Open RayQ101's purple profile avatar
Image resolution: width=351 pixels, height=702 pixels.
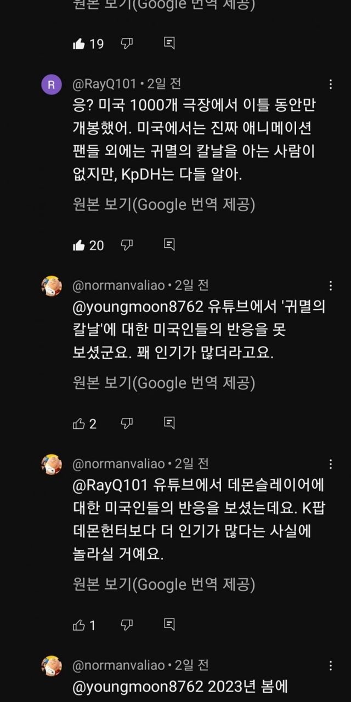tap(52, 84)
